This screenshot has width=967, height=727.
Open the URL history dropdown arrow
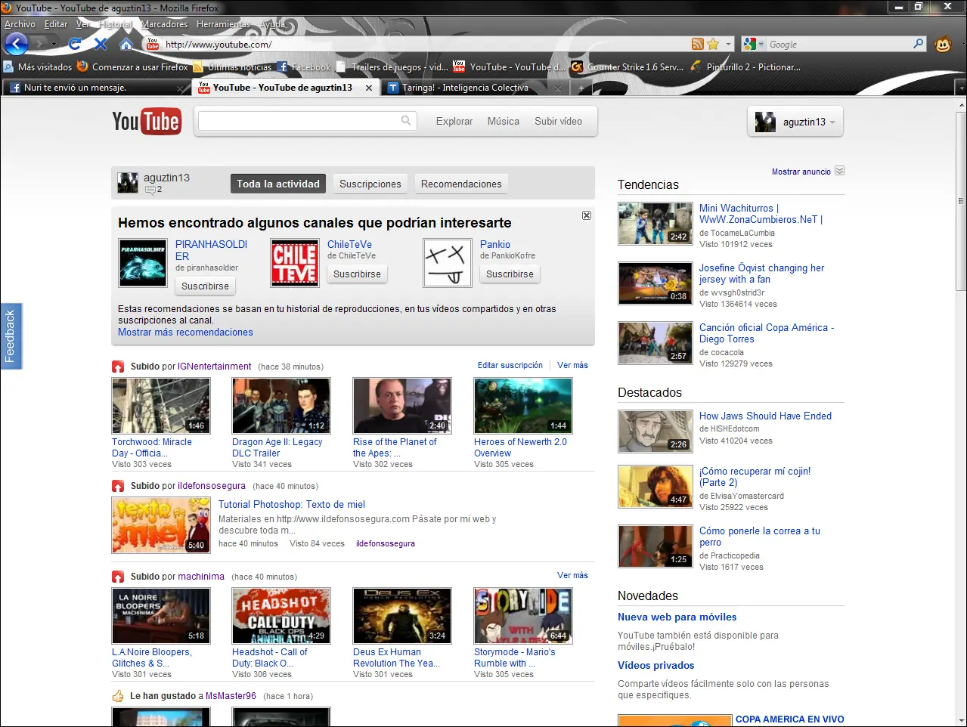(729, 44)
